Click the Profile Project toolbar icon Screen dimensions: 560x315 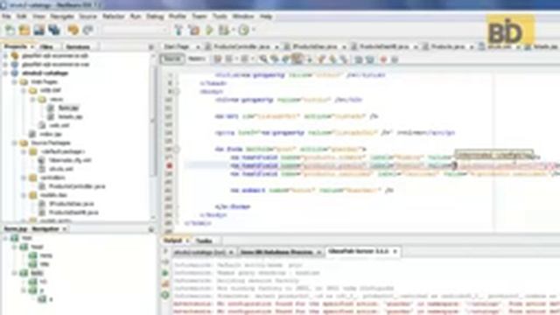point(243,31)
